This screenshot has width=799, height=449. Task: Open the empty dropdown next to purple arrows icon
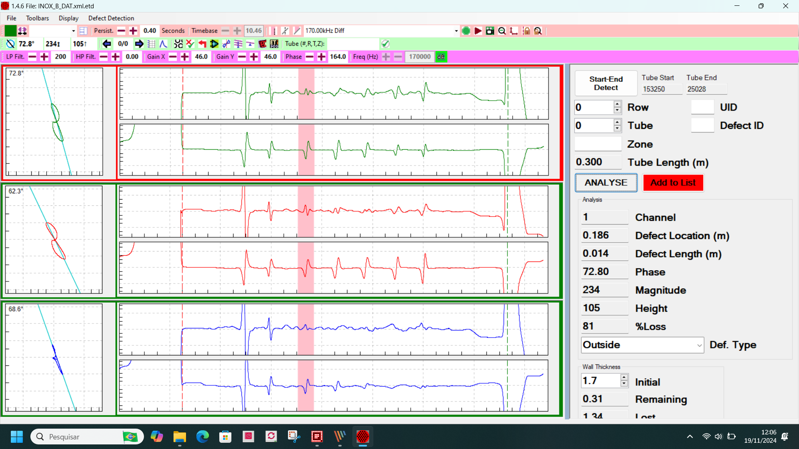pyautogui.click(x=73, y=31)
